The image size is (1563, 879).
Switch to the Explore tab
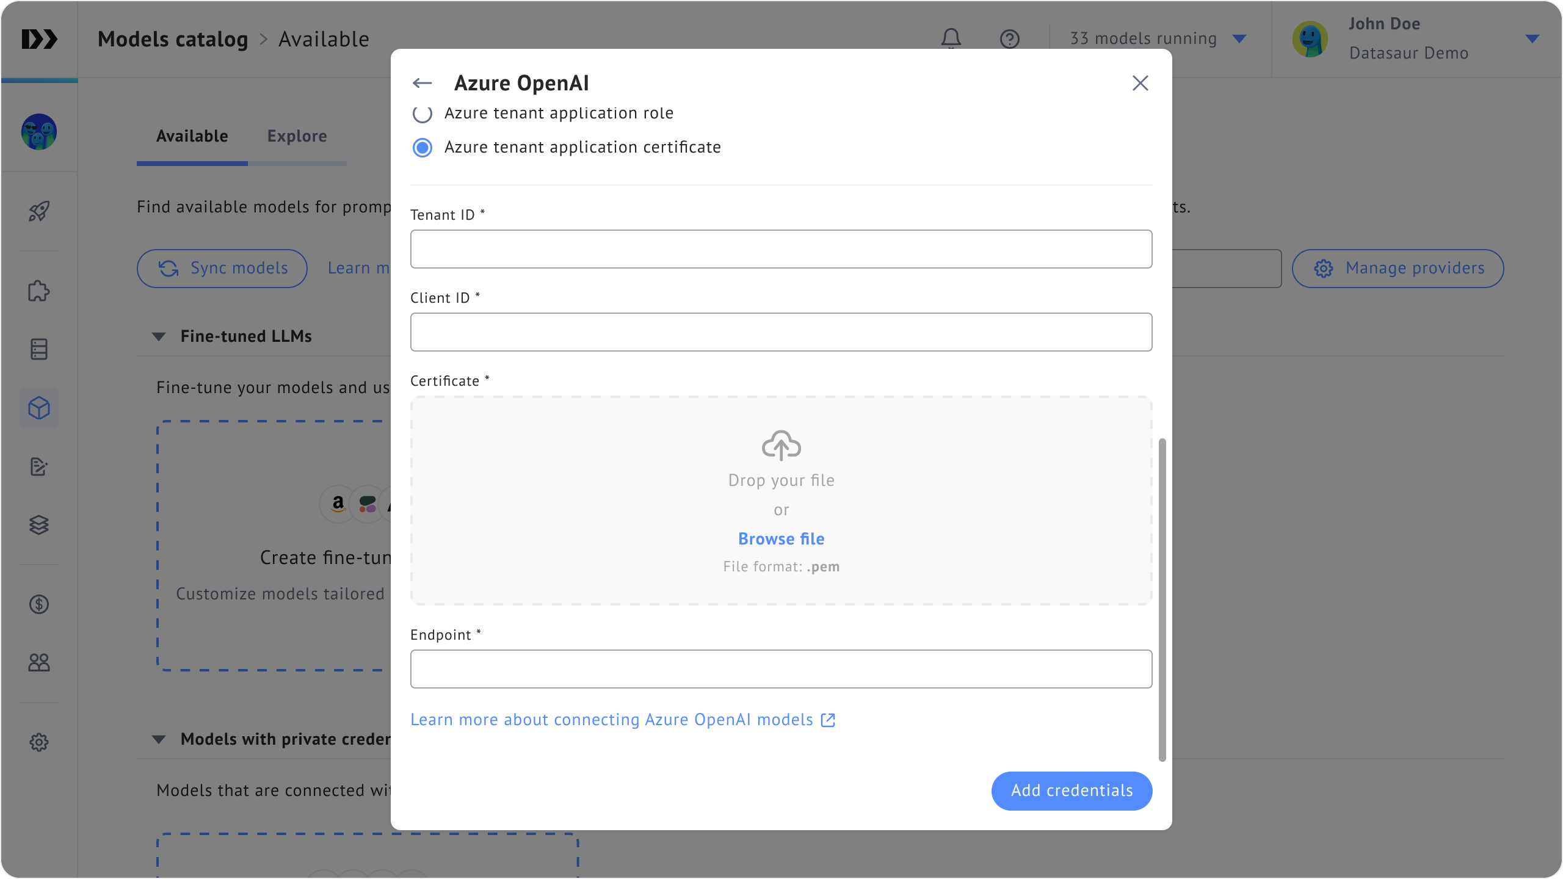coord(297,136)
